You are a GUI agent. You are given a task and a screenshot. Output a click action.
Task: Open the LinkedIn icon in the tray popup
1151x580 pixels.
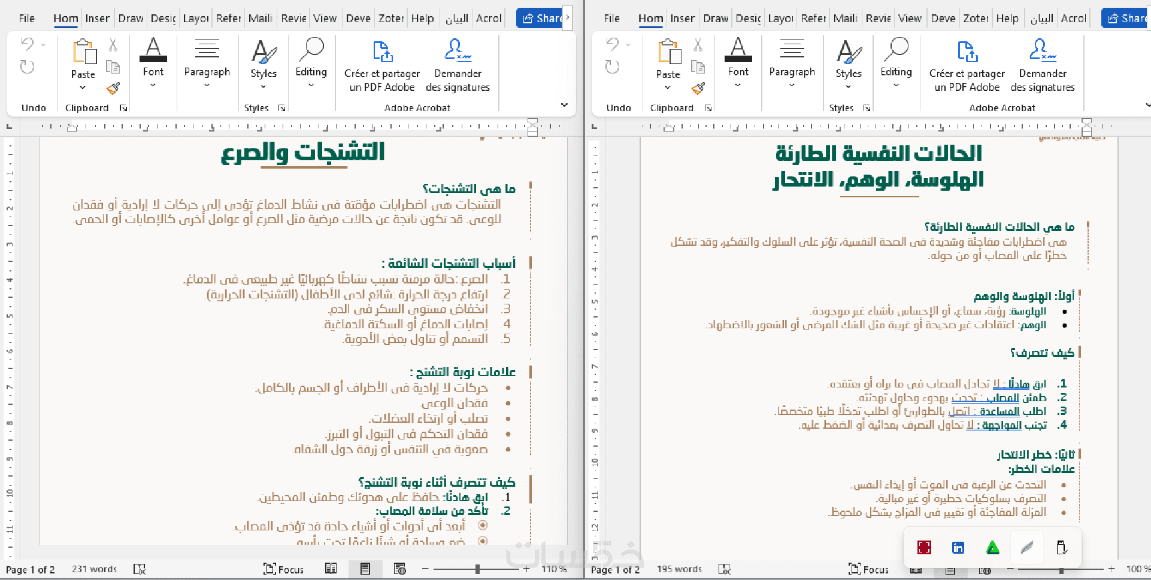pyautogui.click(x=958, y=548)
